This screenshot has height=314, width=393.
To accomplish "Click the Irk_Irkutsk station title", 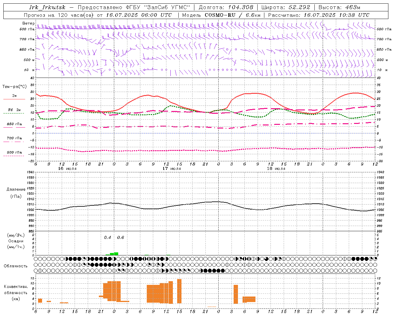I will 47,7.
